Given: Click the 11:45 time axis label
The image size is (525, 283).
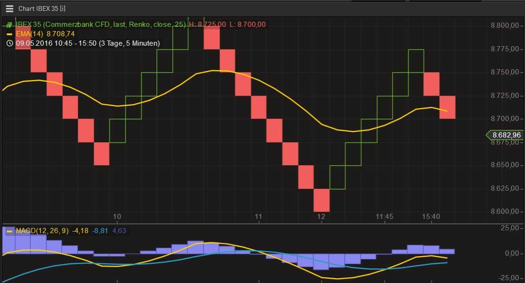Looking at the screenshot, I should tap(384, 217).
